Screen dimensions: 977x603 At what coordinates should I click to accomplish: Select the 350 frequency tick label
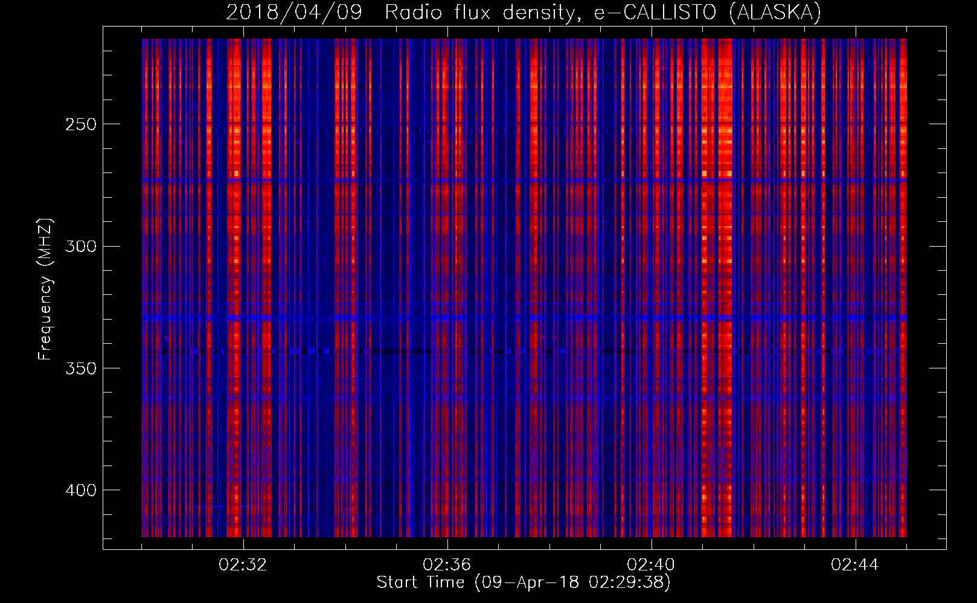tap(80, 368)
